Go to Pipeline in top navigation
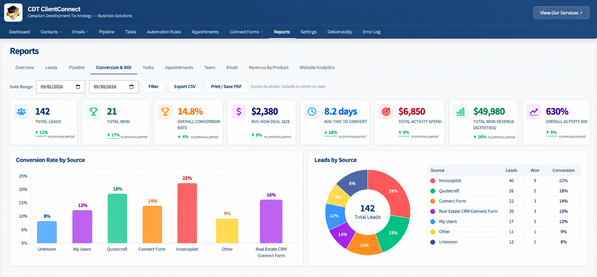Viewport: 597px width, 277px height. 106,32
